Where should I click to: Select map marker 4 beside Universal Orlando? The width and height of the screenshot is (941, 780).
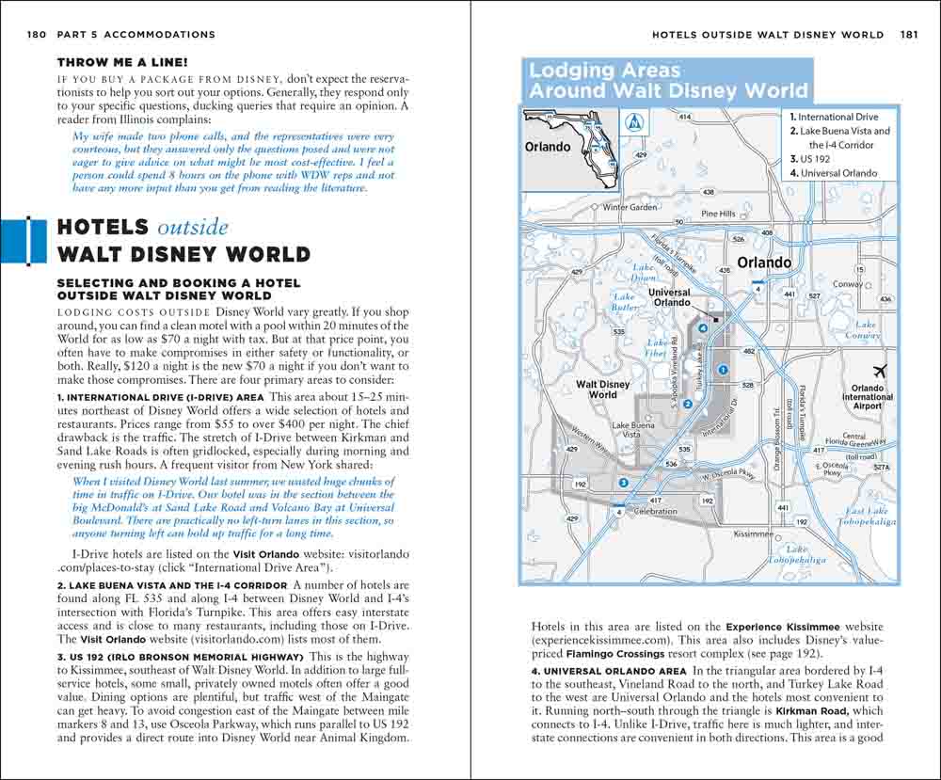coord(703,327)
